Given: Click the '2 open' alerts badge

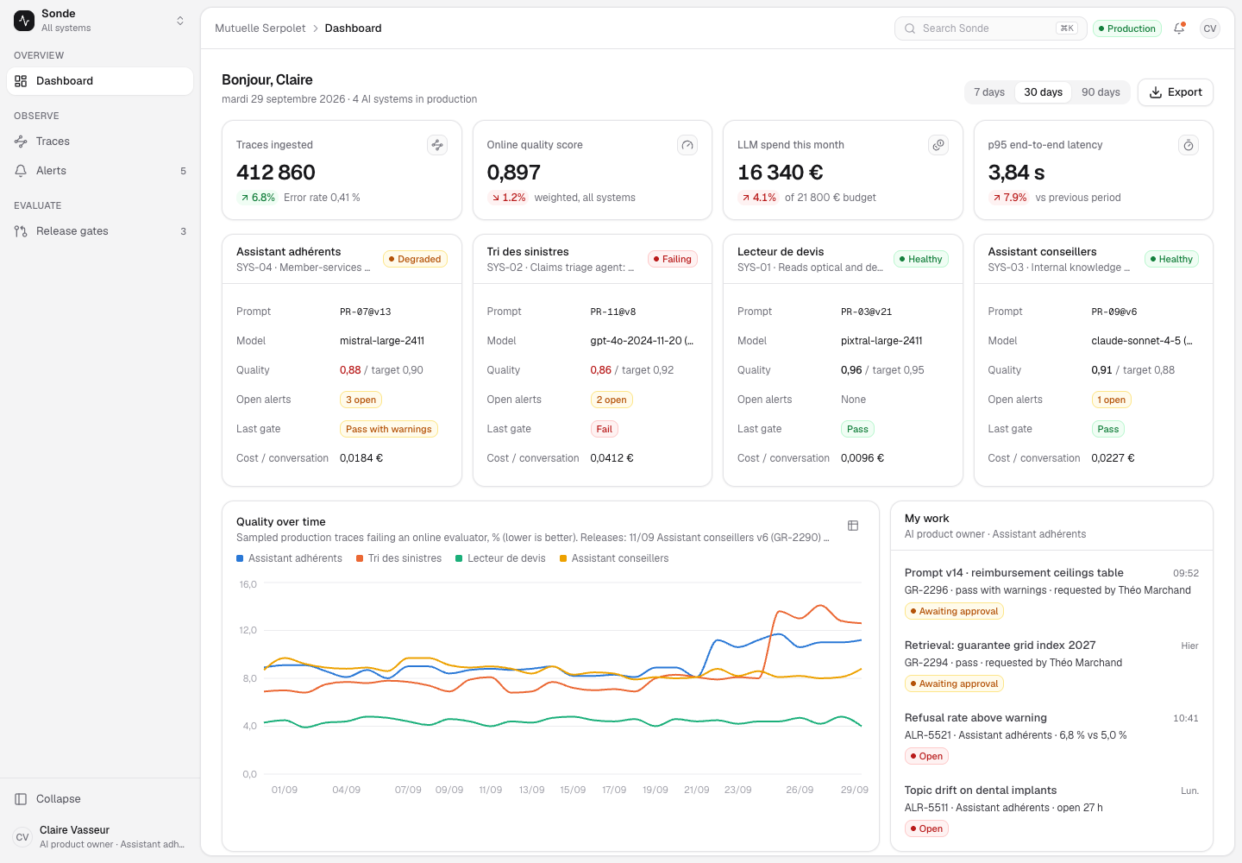Looking at the screenshot, I should [x=612, y=400].
